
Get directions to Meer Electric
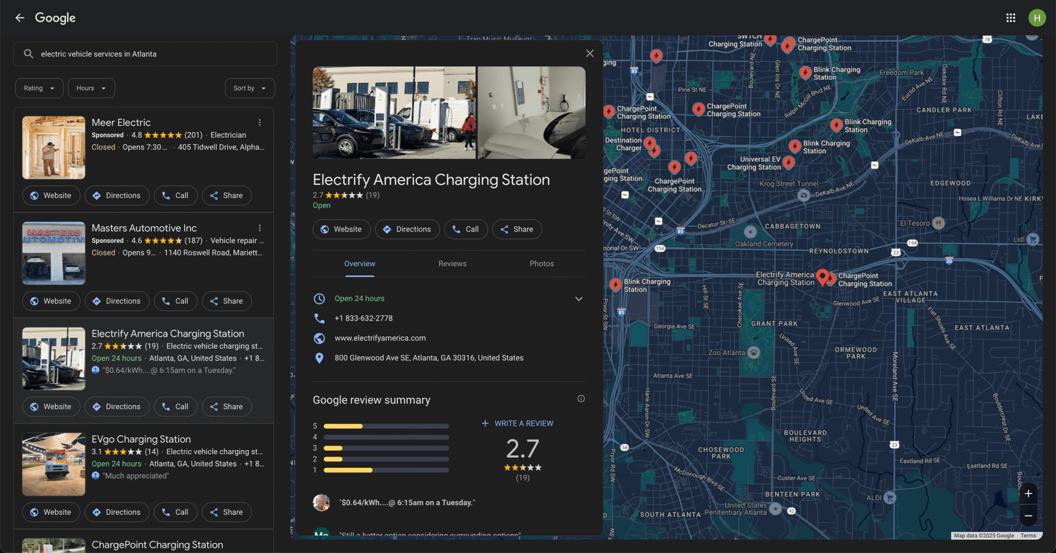tap(117, 196)
